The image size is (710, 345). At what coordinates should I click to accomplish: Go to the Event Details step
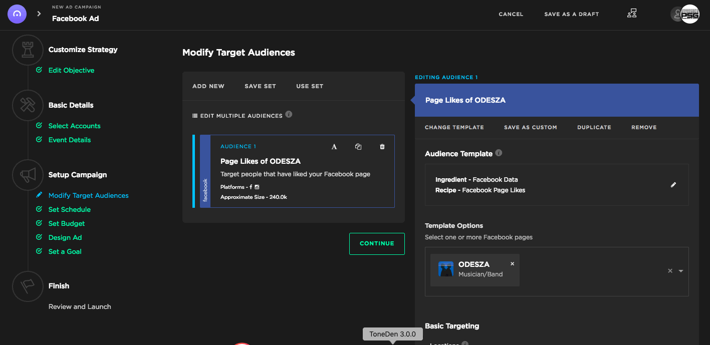pos(70,140)
